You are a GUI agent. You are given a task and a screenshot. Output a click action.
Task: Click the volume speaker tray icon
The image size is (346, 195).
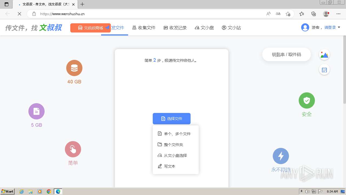point(307,191)
